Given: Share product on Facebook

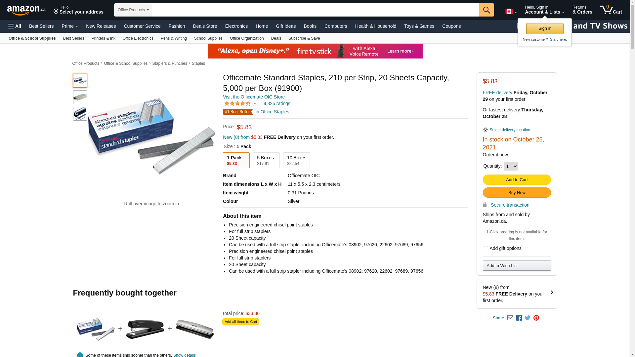Looking at the screenshot, I should click(x=519, y=318).
